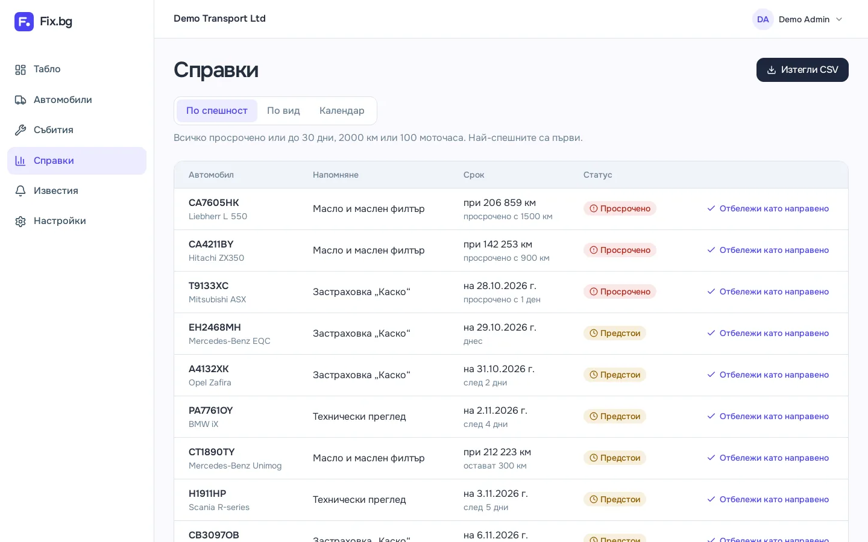The image size is (868, 542).
Task: Click the Напомняне column header
Action: pos(336,175)
